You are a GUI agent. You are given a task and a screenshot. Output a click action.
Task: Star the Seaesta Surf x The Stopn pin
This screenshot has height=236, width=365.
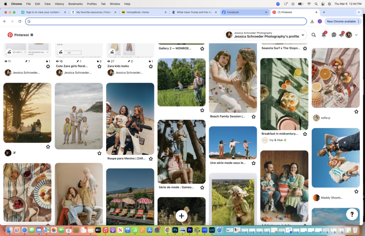tap(305, 48)
